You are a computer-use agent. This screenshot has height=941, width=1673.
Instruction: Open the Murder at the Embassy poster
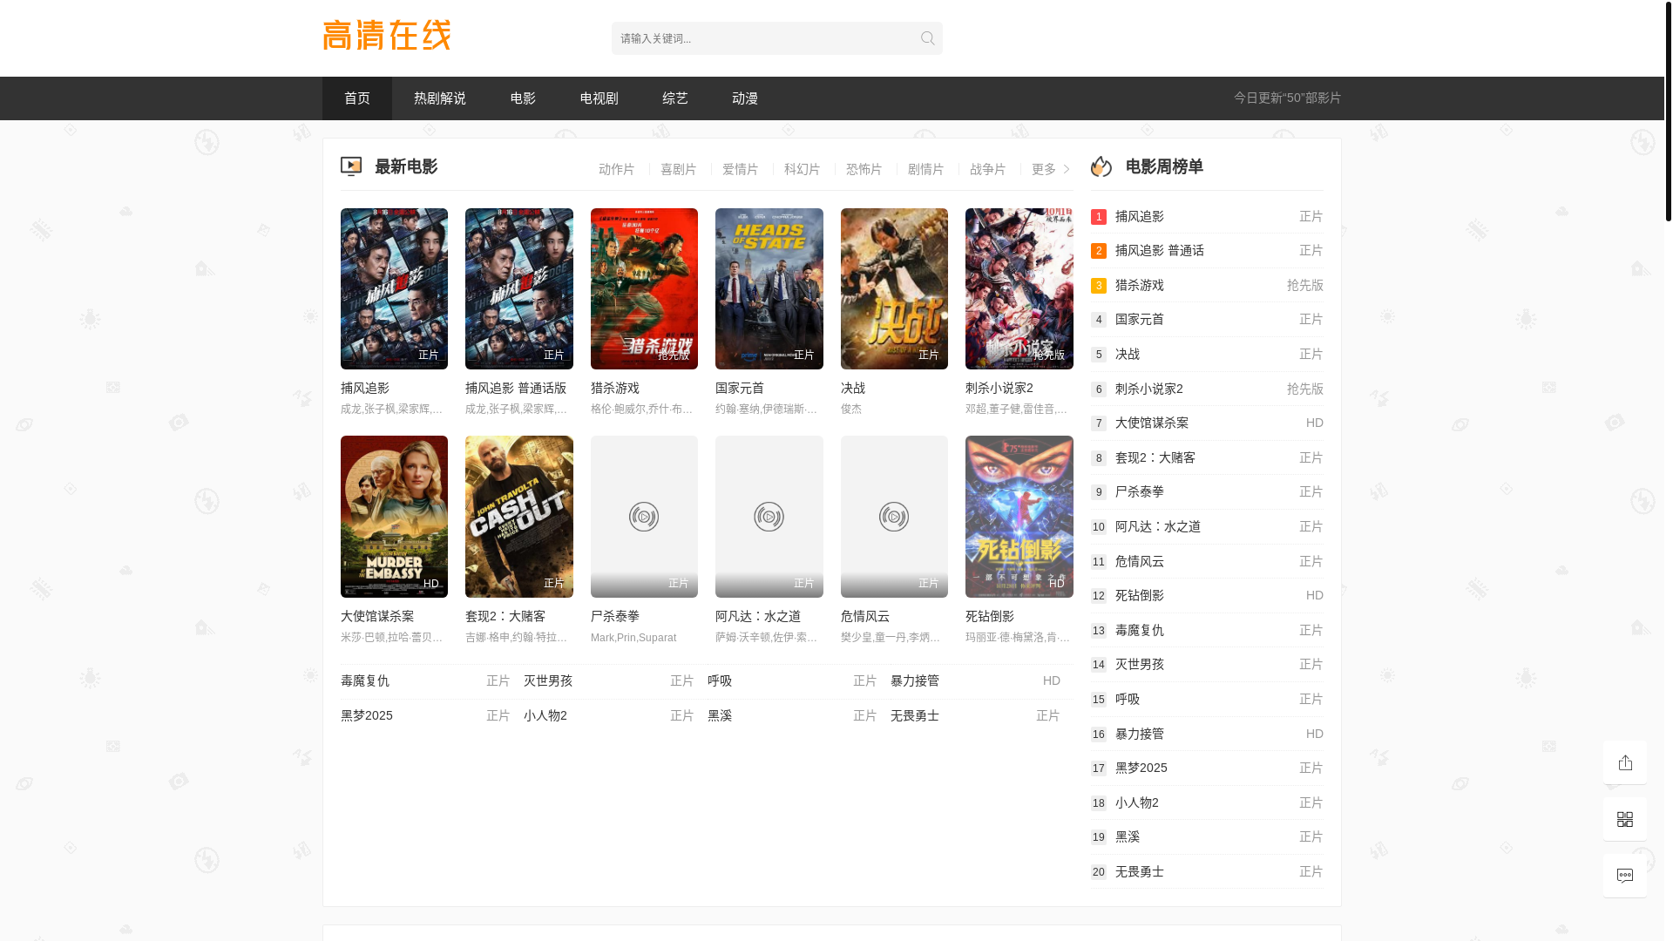click(394, 517)
